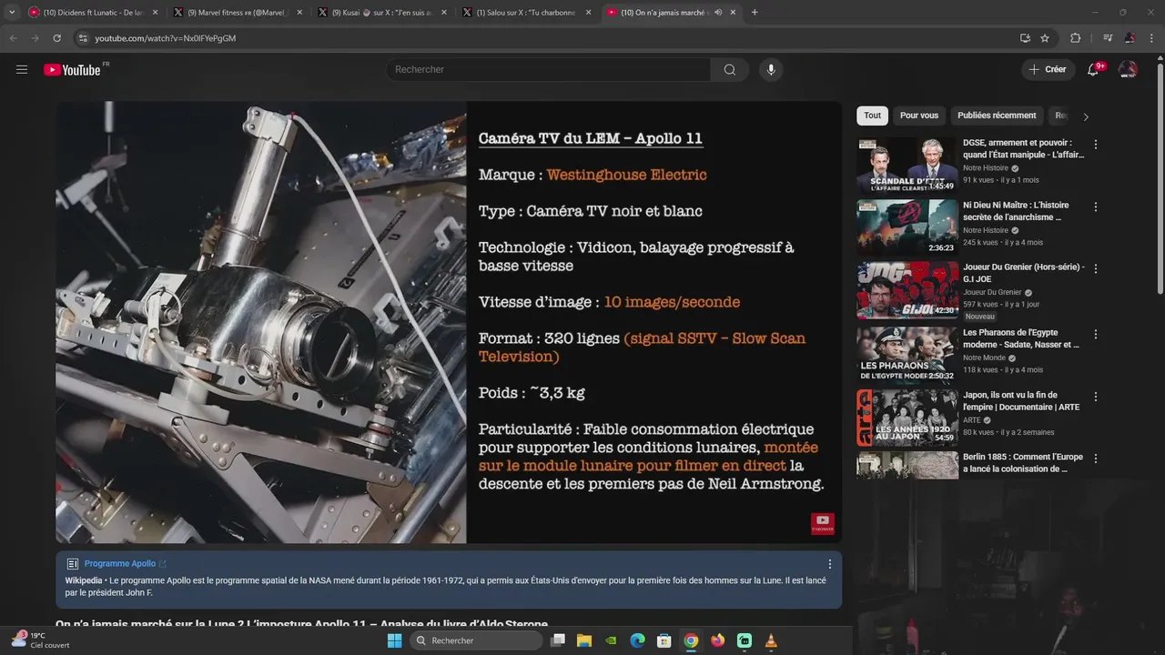Open Berlin 1885 video title
This screenshot has width=1165, height=655.
point(1023,463)
